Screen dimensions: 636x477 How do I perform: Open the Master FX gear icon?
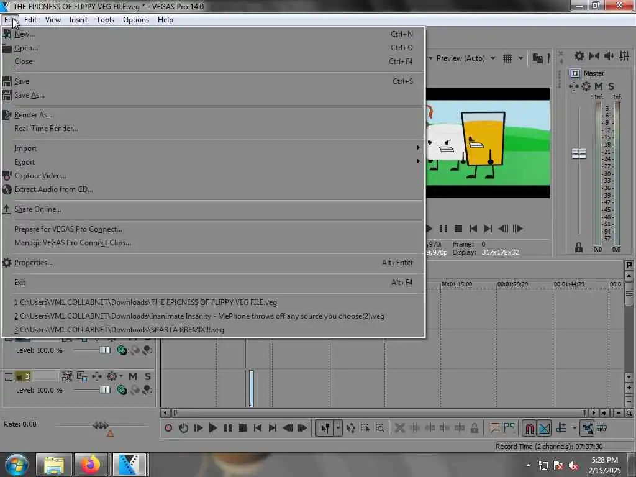586,86
